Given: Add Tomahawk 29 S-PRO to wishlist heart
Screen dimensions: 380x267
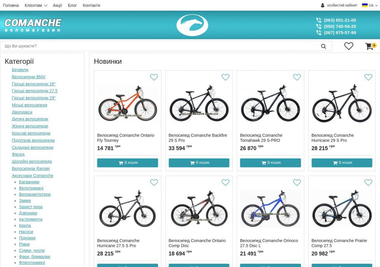Looking at the screenshot, I should coord(297,77).
